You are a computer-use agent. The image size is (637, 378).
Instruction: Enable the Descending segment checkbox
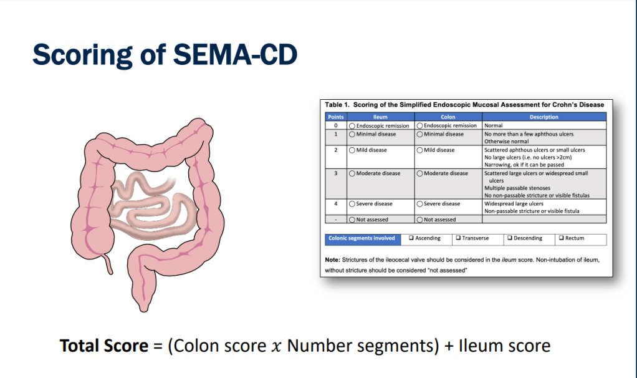point(509,238)
